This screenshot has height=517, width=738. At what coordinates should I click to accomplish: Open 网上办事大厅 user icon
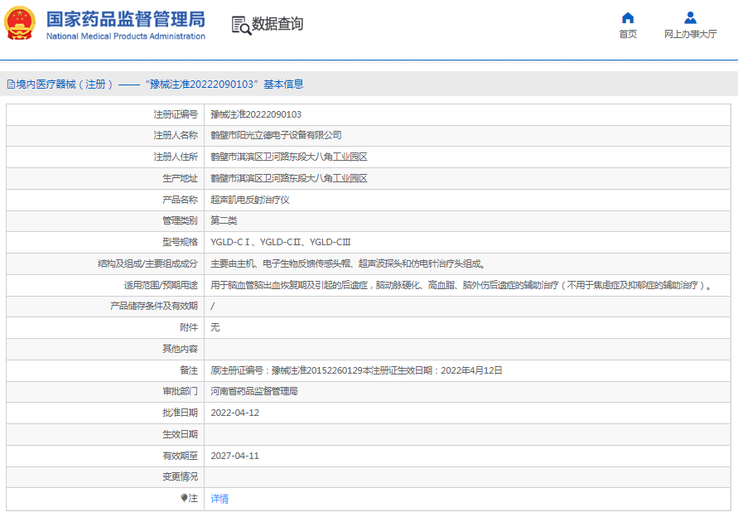click(x=690, y=18)
